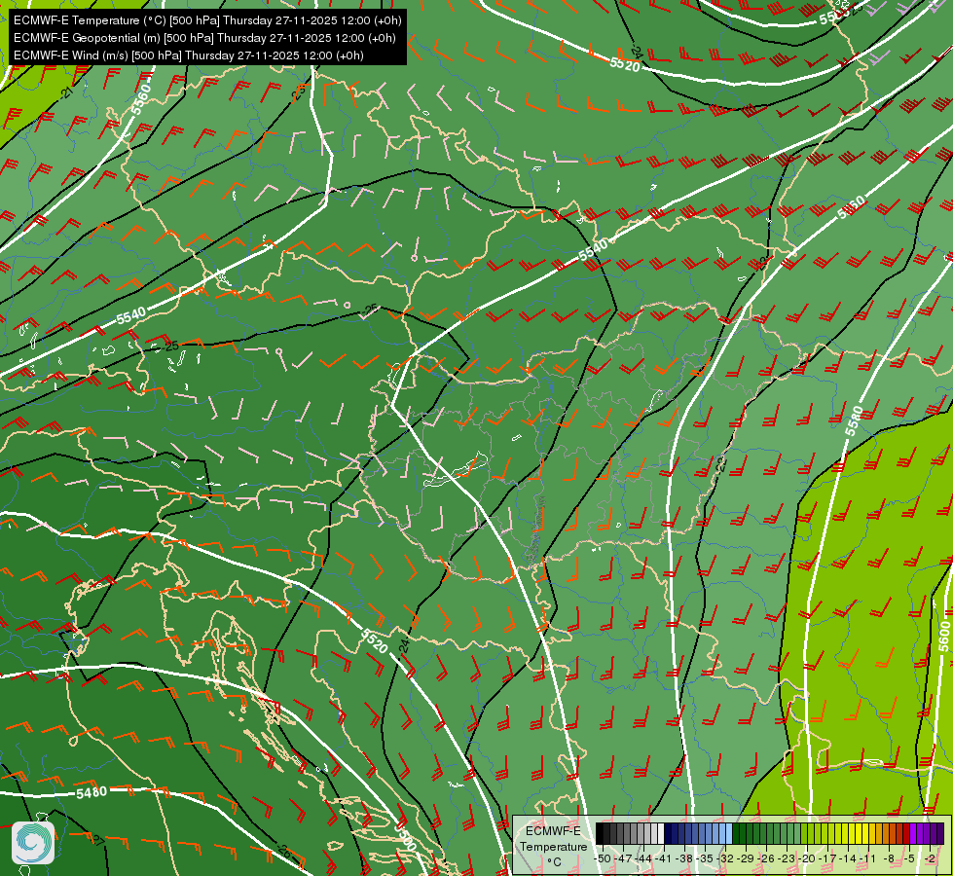953x876 pixels.
Task: Click the '-27' isotherm label on the map
Action: click(x=97, y=841)
